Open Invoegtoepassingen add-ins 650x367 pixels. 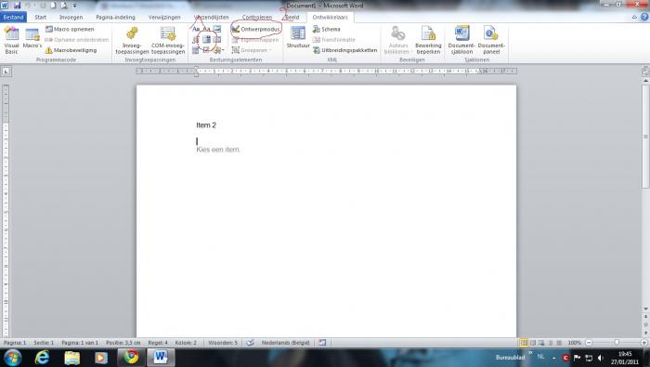tap(132, 40)
